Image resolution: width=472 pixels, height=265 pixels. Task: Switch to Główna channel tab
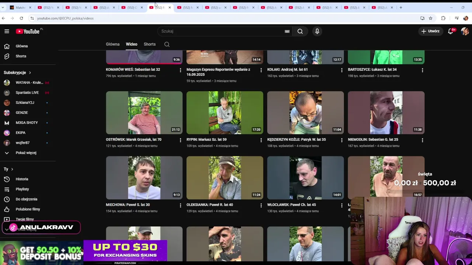(112, 44)
